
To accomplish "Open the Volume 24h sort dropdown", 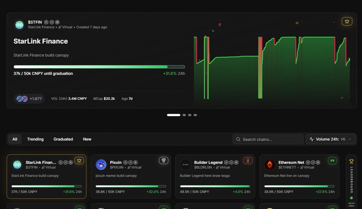I will tap(331, 139).
